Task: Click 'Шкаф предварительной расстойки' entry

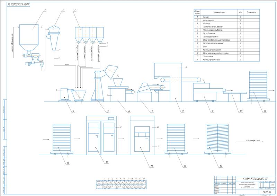Action: 217,40
